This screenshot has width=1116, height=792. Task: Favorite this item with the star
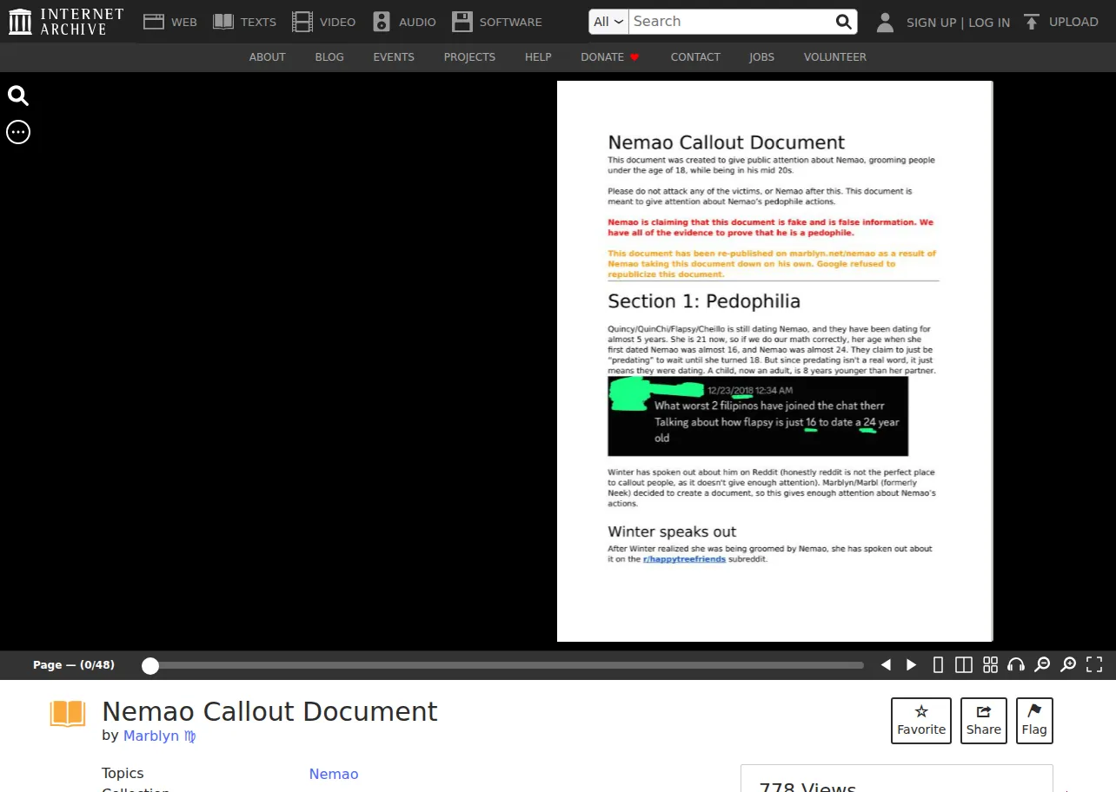(x=921, y=721)
